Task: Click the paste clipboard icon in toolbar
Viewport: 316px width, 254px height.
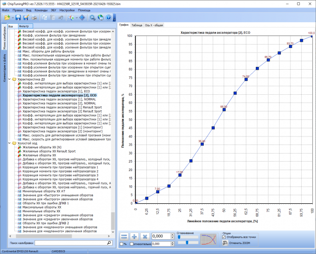Action: tap(53, 18)
